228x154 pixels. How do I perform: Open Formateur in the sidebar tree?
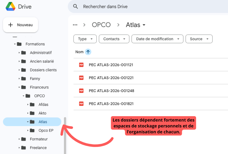click(x=39, y=139)
